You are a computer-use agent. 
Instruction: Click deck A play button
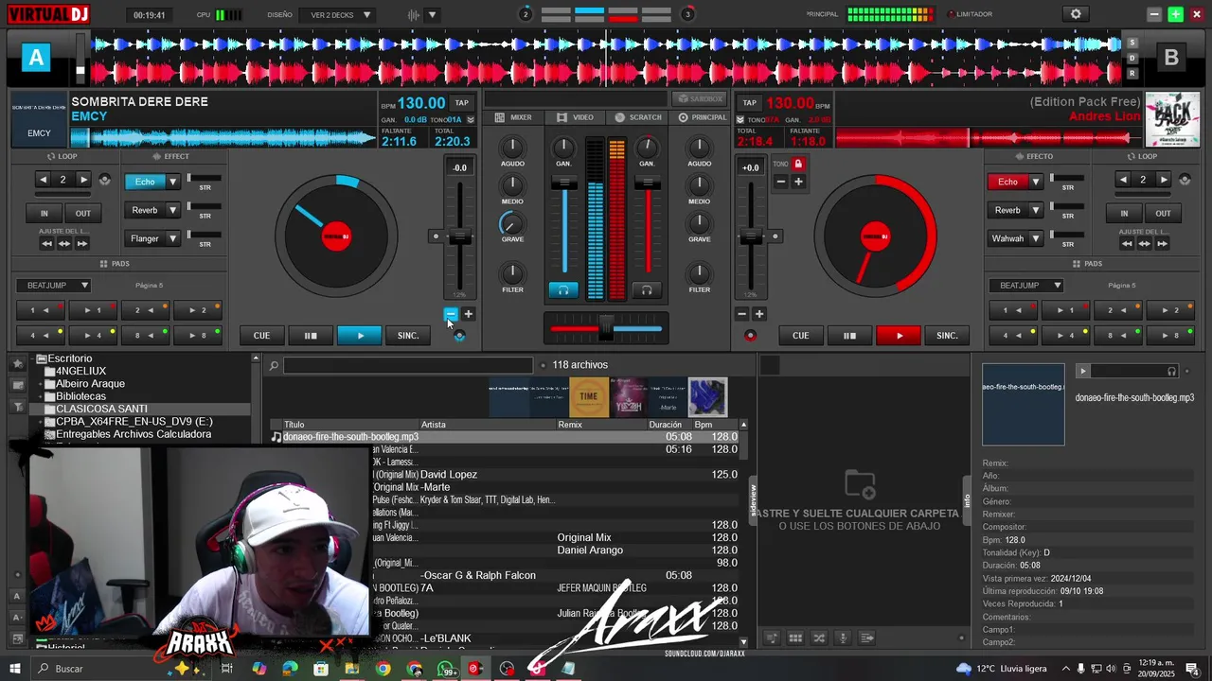(360, 335)
